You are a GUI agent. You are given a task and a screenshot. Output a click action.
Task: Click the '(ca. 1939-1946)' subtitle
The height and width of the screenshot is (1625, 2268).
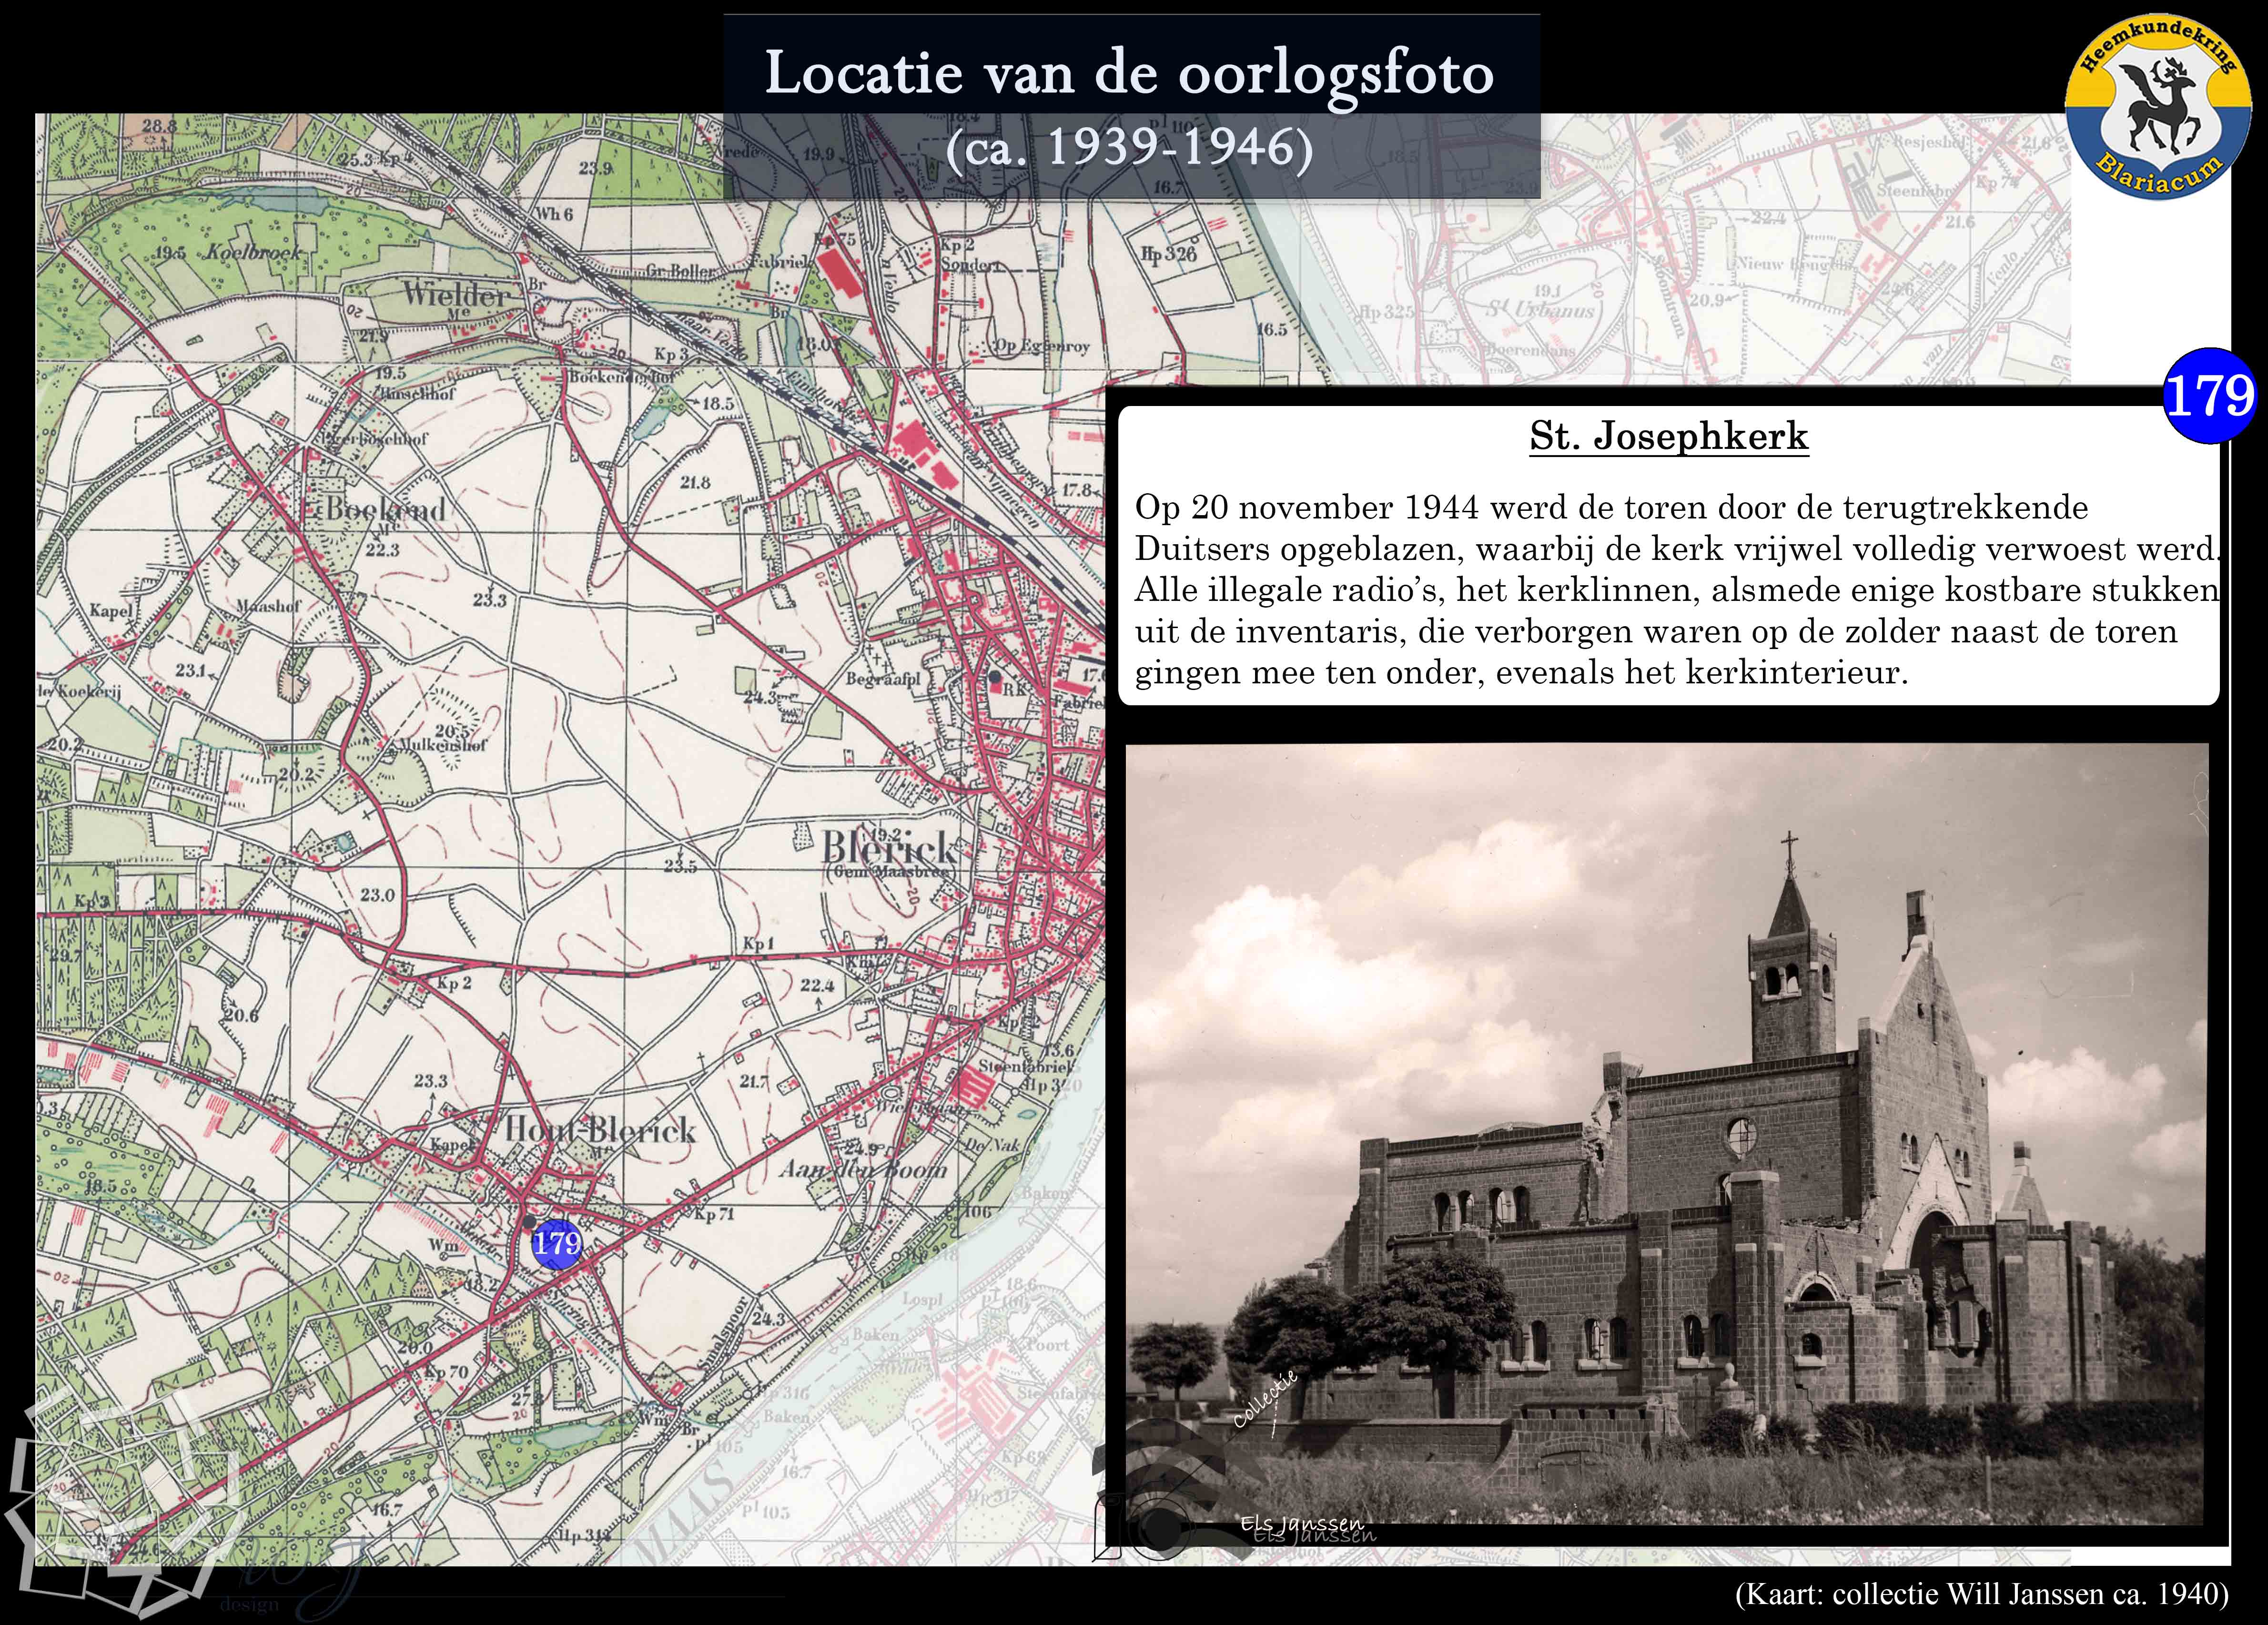tap(1129, 149)
